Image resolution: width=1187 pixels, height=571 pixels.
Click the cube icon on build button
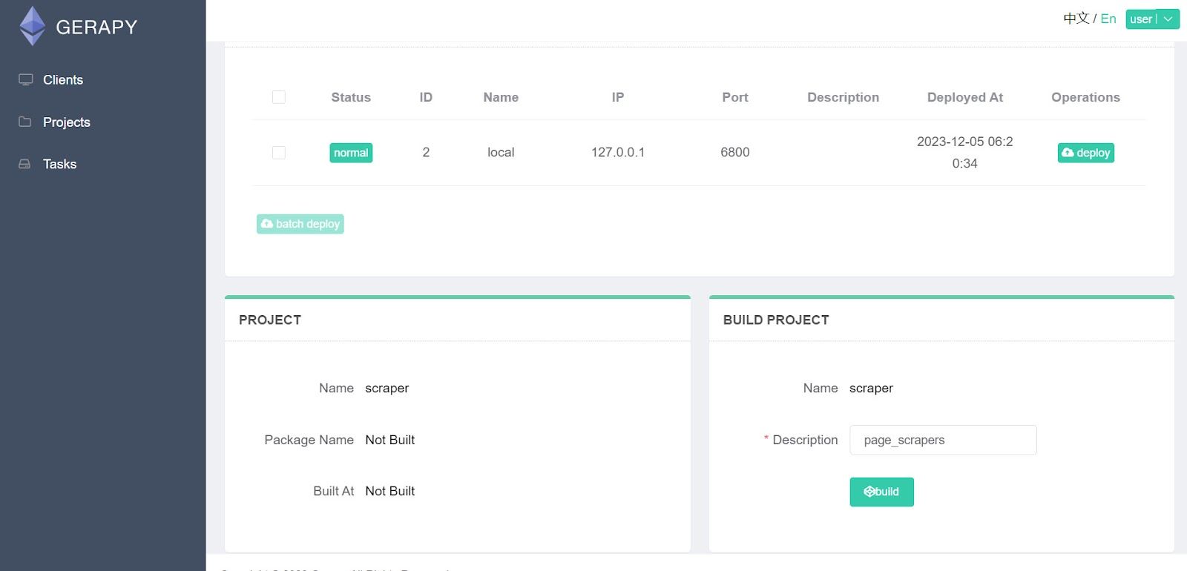tap(869, 492)
